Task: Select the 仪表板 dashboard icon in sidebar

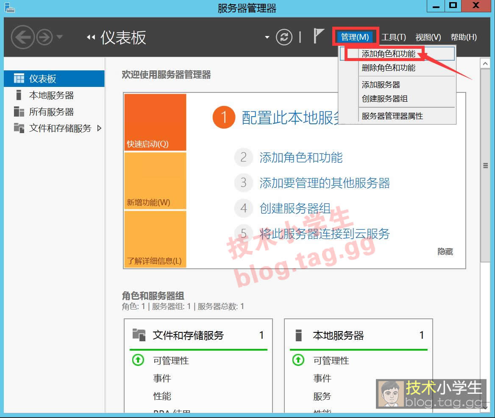Action: coord(19,79)
